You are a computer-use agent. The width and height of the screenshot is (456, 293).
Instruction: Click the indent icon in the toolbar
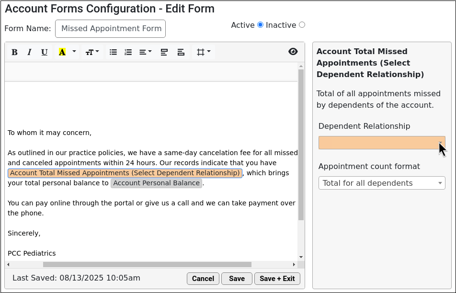pyautogui.click(x=181, y=52)
